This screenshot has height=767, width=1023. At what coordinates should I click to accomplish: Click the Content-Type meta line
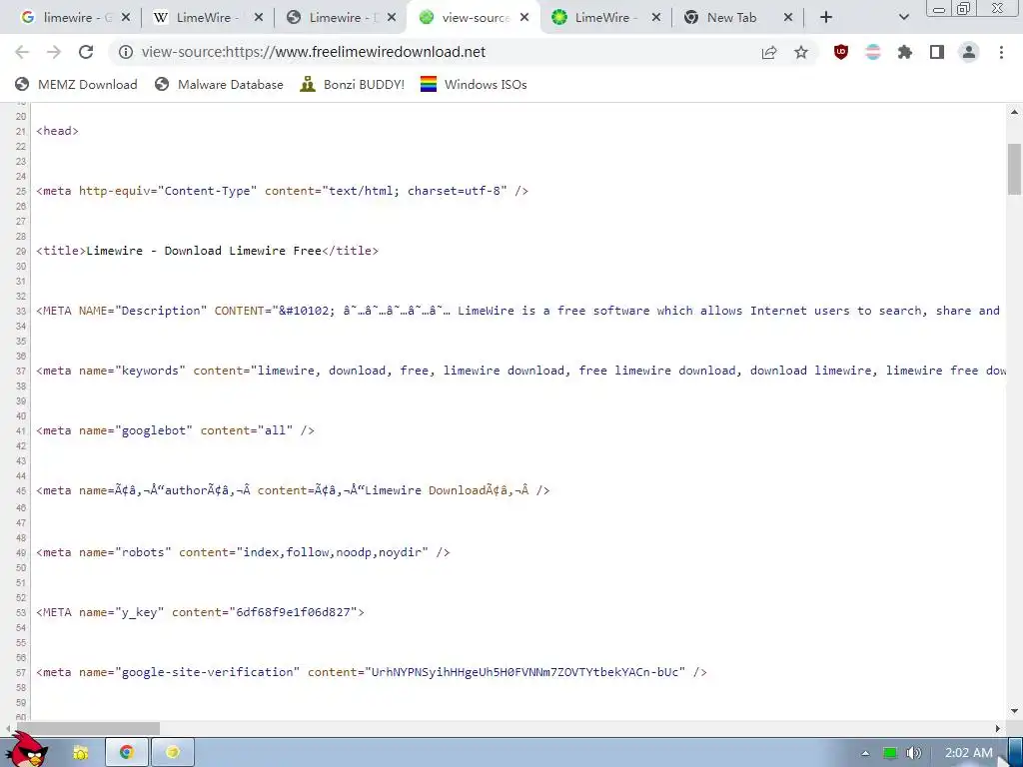tap(283, 191)
